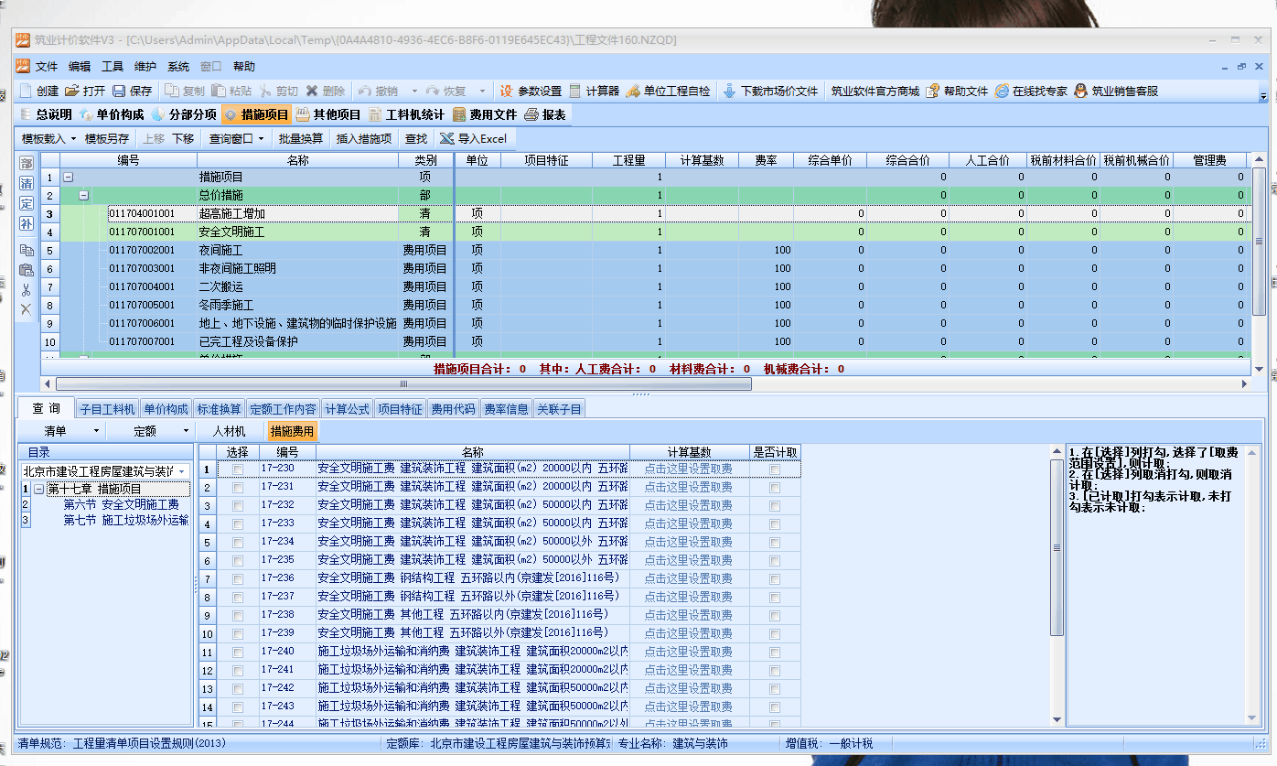Click the 创建 (create) new file icon
Image resolution: width=1277 pixels, height=766 pixels.
pyautogui.click(x=27, y=92)
